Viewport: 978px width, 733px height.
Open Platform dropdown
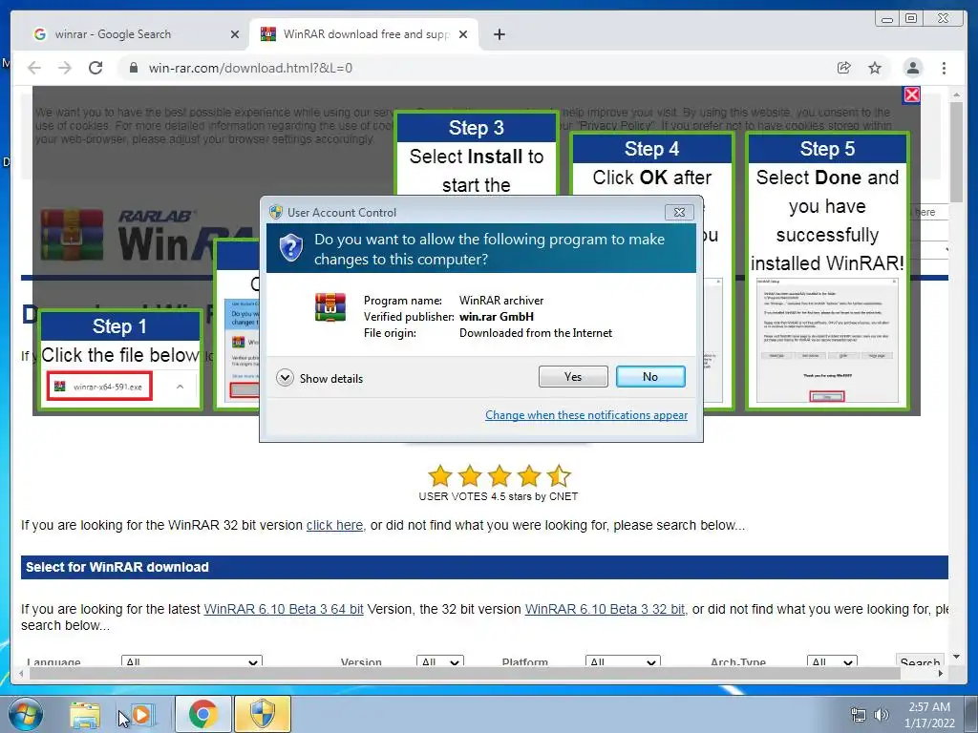tap(623, 661)
